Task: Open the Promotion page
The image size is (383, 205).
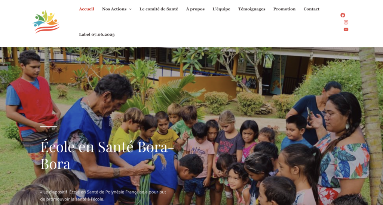Action: point(284,9)
